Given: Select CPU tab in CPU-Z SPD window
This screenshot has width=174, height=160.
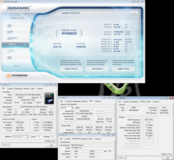Looking at the screenshot, I should click(61, 101).
